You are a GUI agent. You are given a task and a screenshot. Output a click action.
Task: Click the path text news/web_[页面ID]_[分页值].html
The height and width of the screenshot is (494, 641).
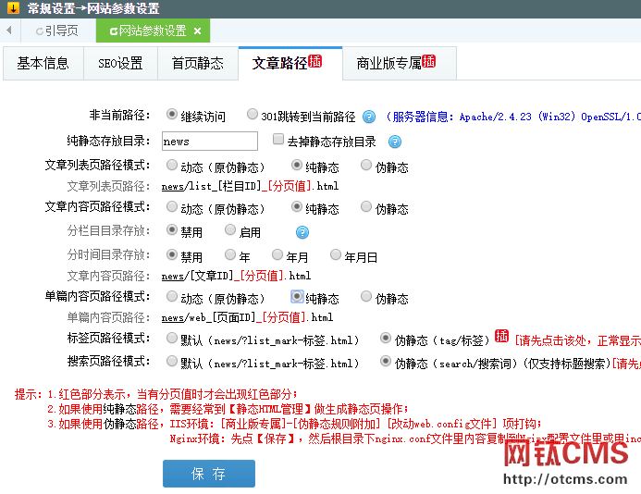pyautogui.click(x=247, y=317)
